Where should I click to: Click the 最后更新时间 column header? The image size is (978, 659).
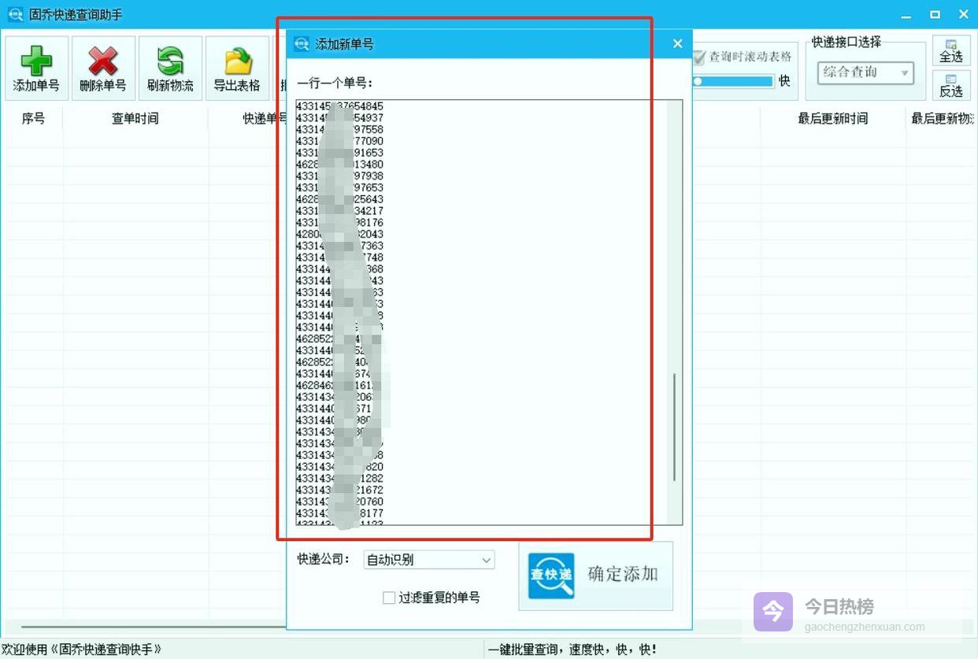pyautogui.click(x=832, y=119)
